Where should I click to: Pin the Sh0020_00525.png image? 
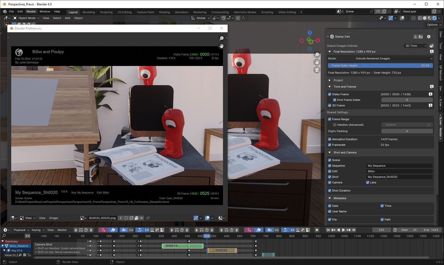[x=148, y=218]
